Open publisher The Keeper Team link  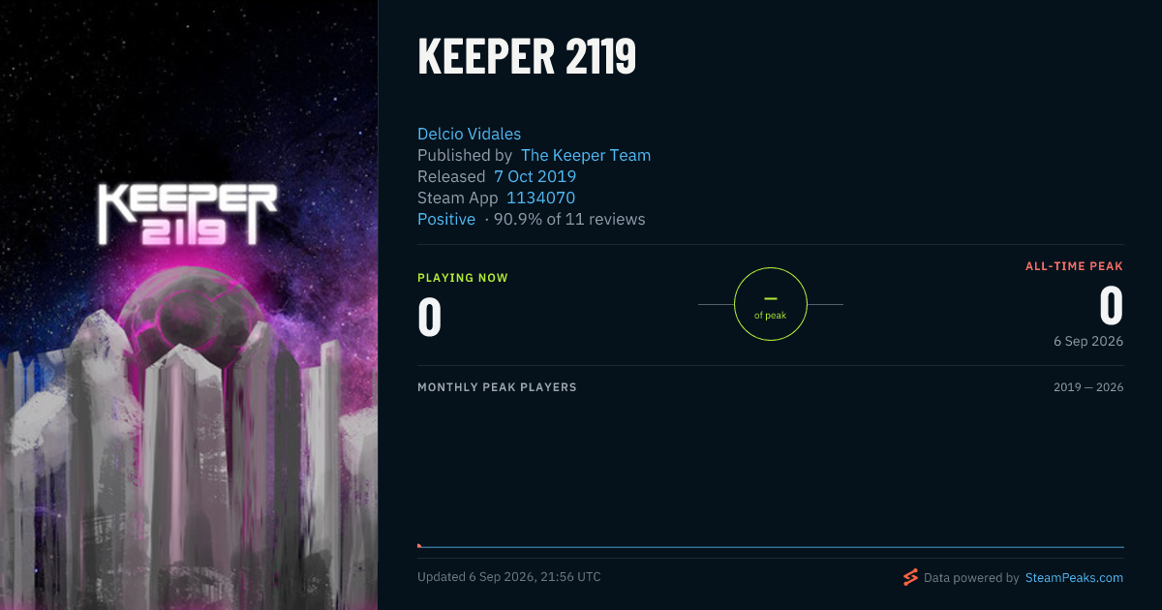(x=586, y=155)
